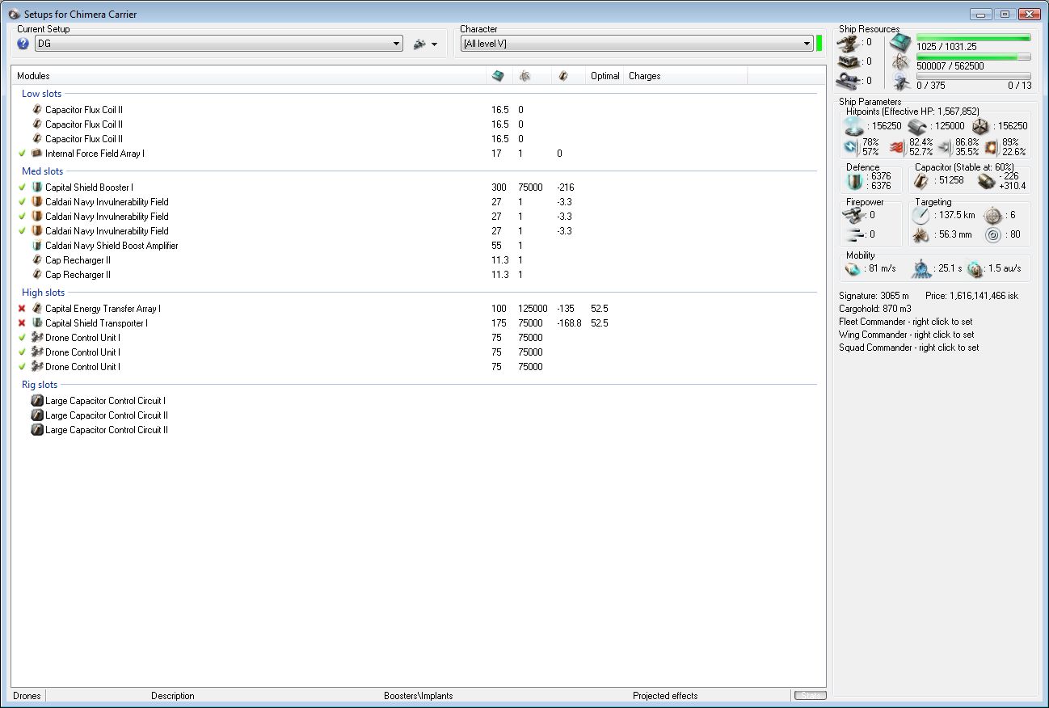Image resolution: width=1049 pixels, height=708 pixels.
Task: Click the thermal resistance icon beside 82.4%
Action: (896, 146)
